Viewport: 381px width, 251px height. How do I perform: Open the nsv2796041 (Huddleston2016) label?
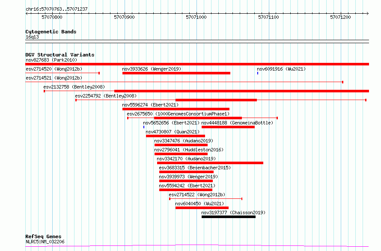click(x=189, y=150)
